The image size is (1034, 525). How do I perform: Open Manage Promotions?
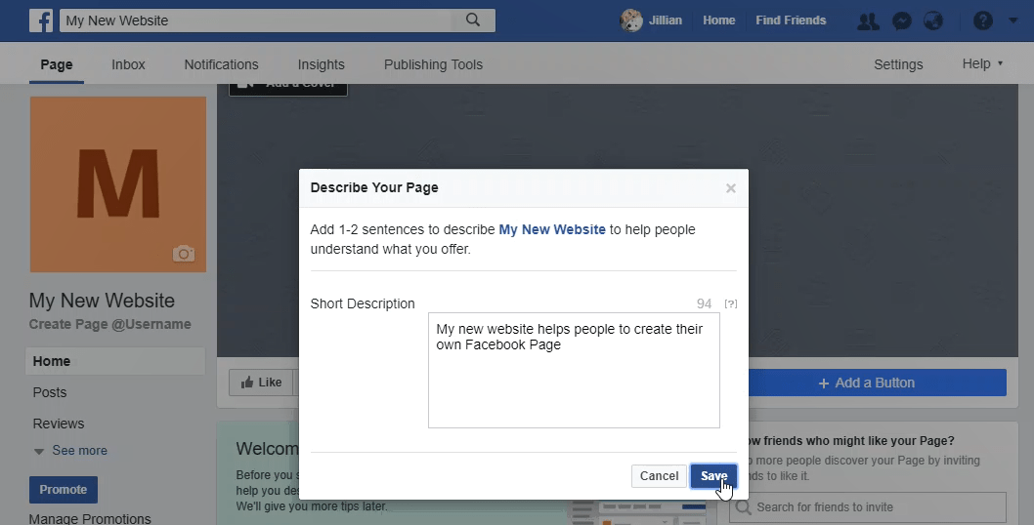tap(90, 518)
